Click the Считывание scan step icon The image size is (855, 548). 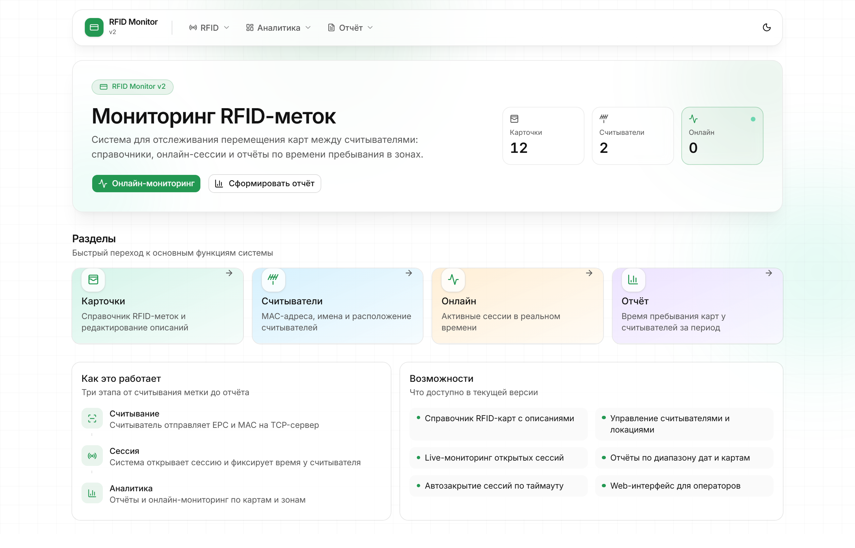(x=92, y=419)
